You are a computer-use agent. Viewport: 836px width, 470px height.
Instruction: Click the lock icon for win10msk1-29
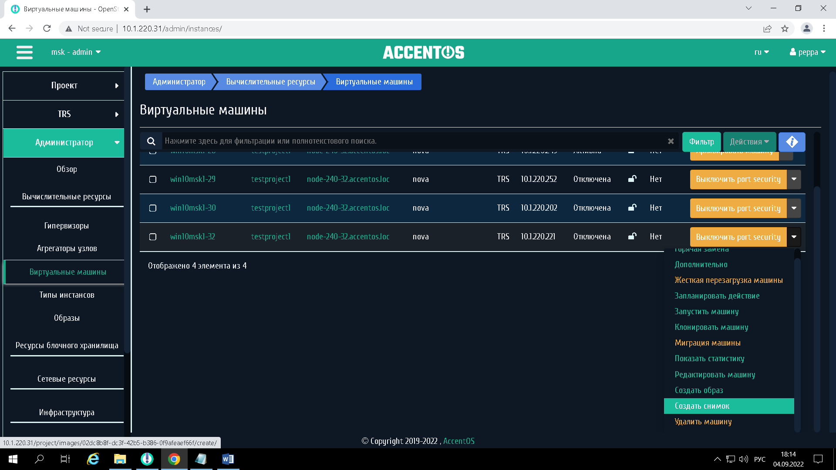click(632, 179)
